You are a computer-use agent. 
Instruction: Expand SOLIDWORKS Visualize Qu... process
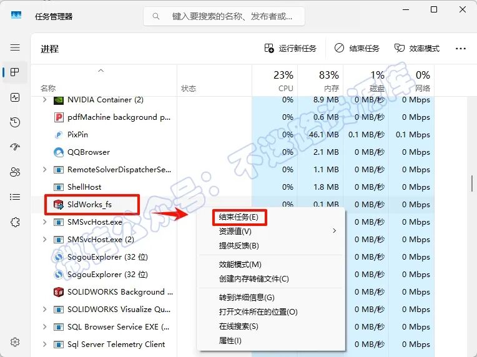tap(45, 310)
